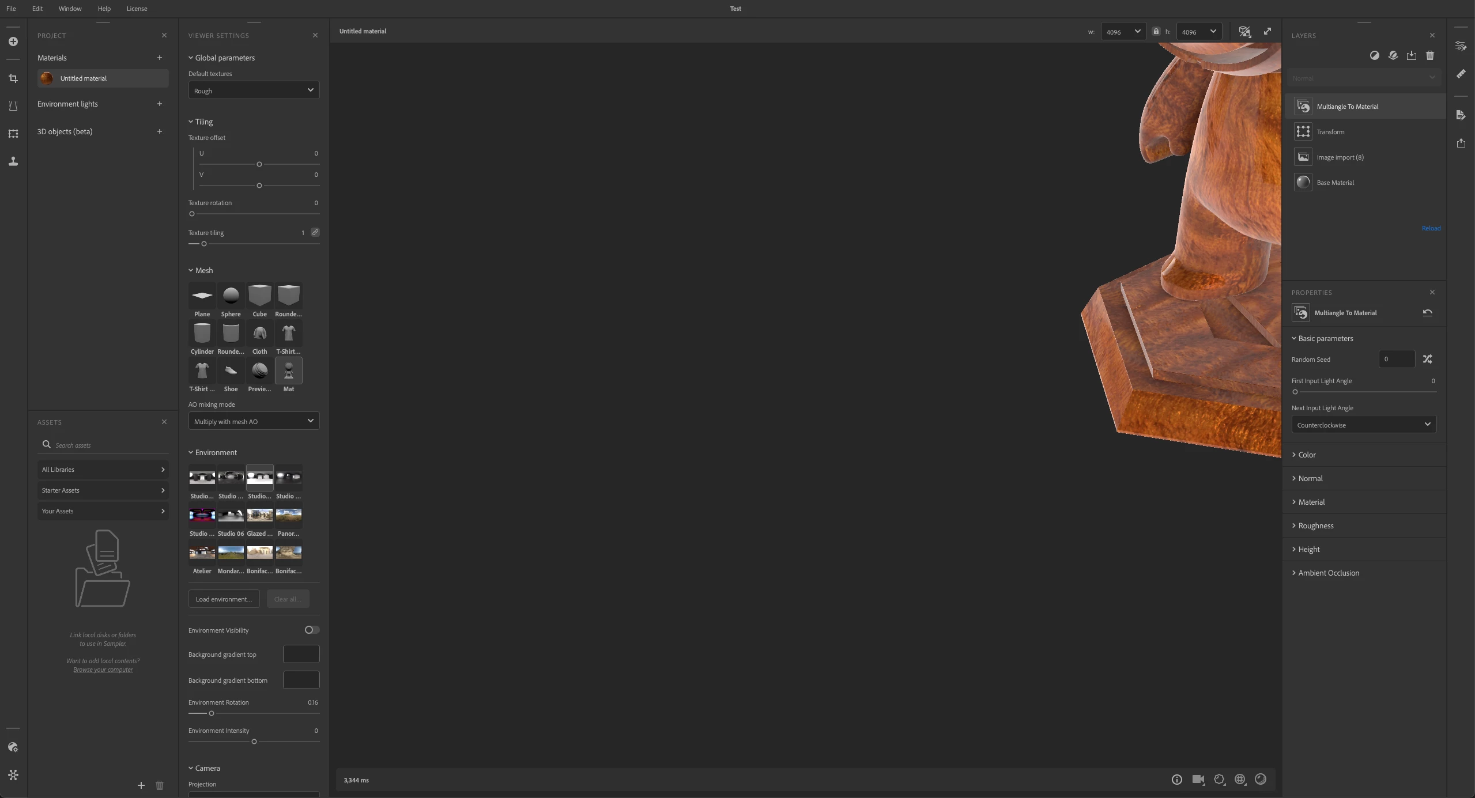This screenshot has width=1475, height=798.
Task: Delete layer with the trash icon
Action: tap(1429, 55)
